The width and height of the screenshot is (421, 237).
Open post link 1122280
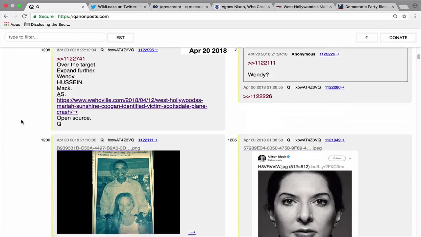334,87
